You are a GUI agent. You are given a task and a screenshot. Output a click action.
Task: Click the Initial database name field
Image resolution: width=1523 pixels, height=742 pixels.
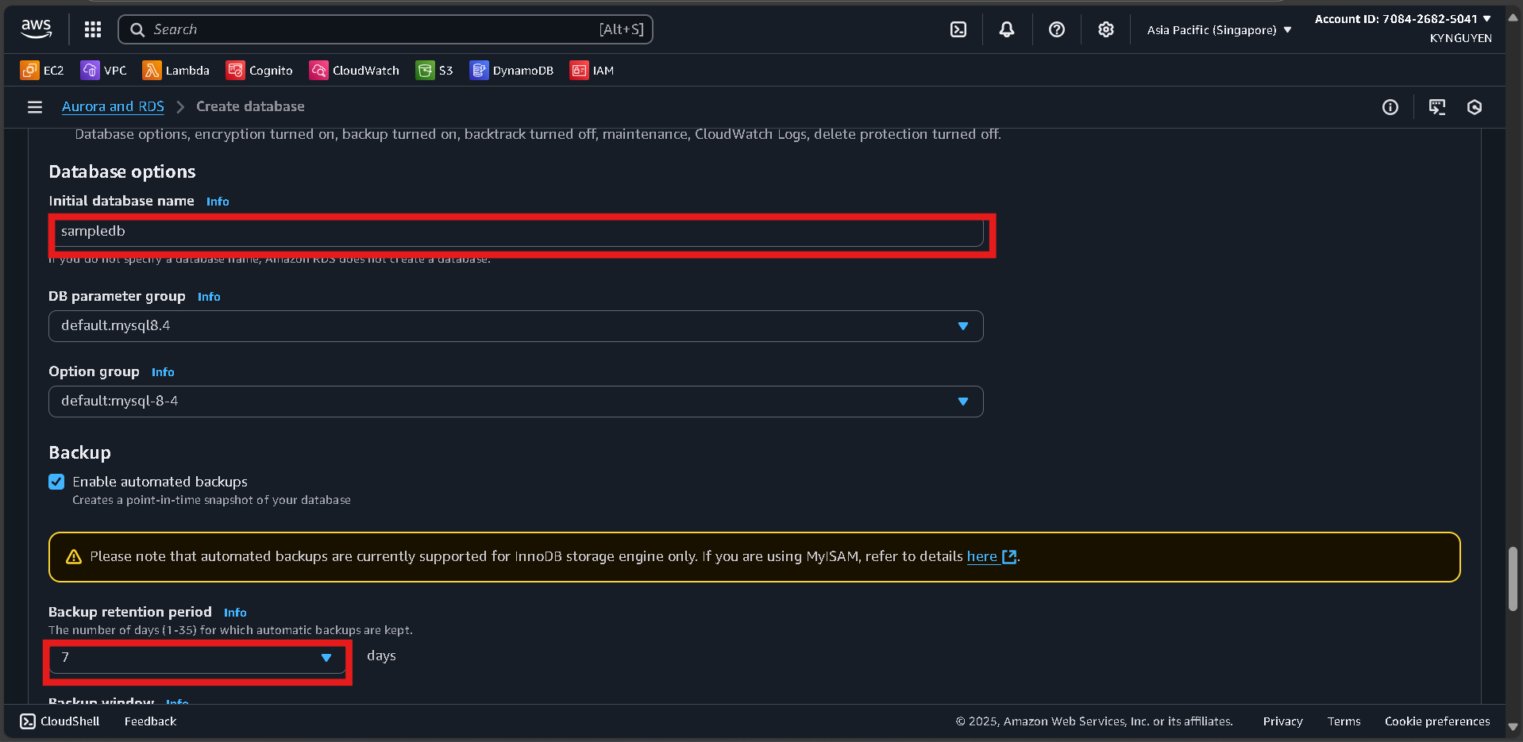click(x=520, y=232)
